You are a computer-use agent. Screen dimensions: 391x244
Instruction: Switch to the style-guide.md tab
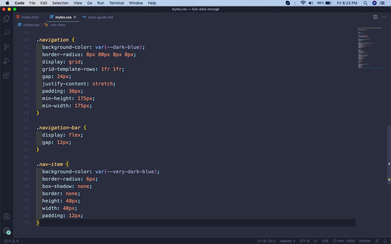click(98, 17)
